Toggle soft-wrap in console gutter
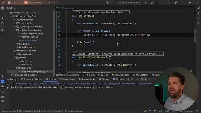Image resolution: width=201 pixels, height=113 pixels. click(8, 84)
